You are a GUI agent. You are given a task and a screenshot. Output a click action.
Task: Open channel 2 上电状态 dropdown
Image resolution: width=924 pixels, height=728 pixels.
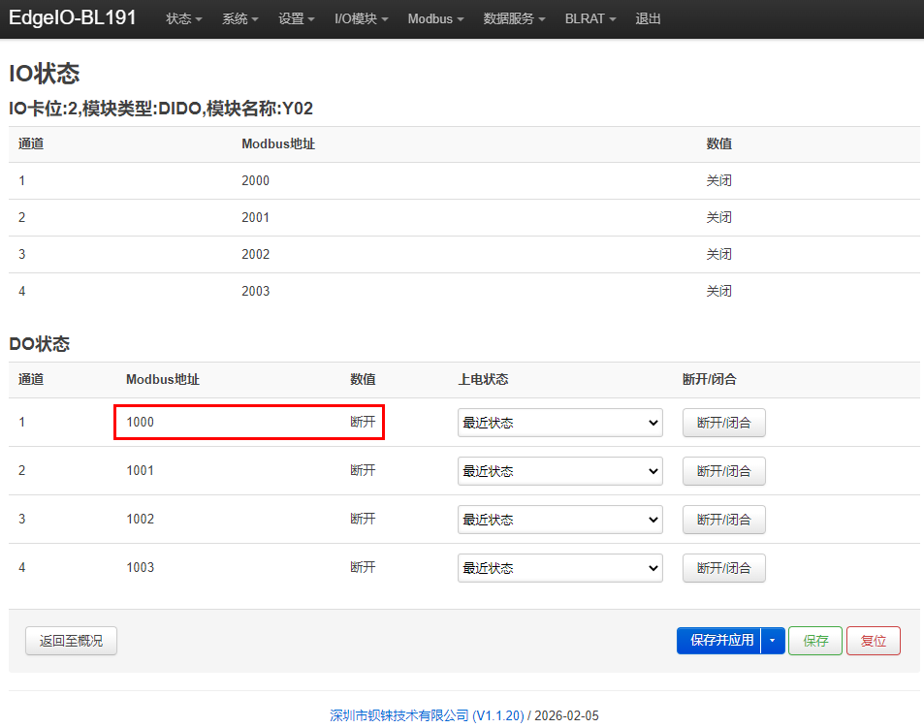tap(559, 470)
